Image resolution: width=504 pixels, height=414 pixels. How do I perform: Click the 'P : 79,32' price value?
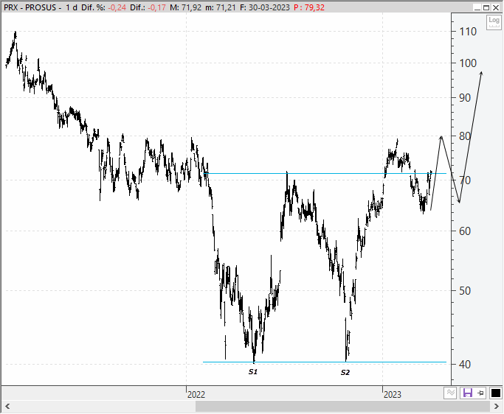(x=309, y=7)
